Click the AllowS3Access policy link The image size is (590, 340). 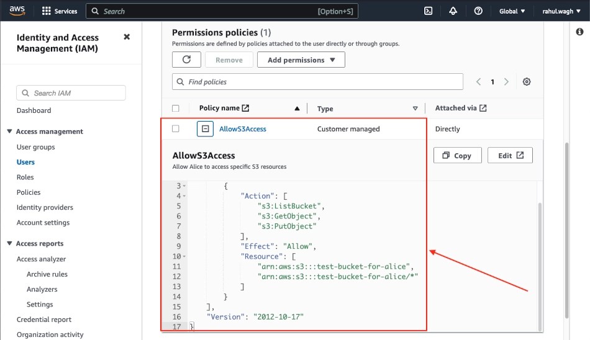243,128
